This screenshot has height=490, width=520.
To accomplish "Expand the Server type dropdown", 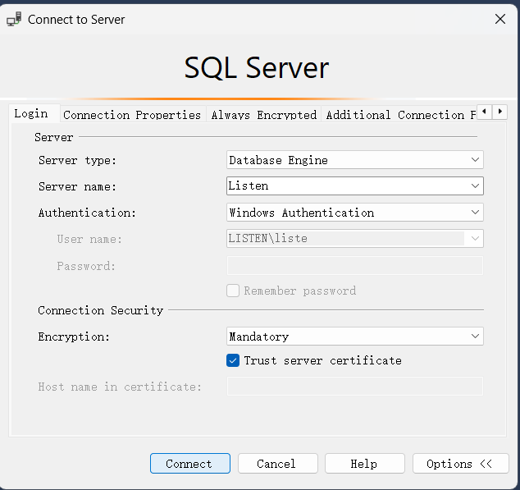I will pyautogui.click(x=475, y=160).
